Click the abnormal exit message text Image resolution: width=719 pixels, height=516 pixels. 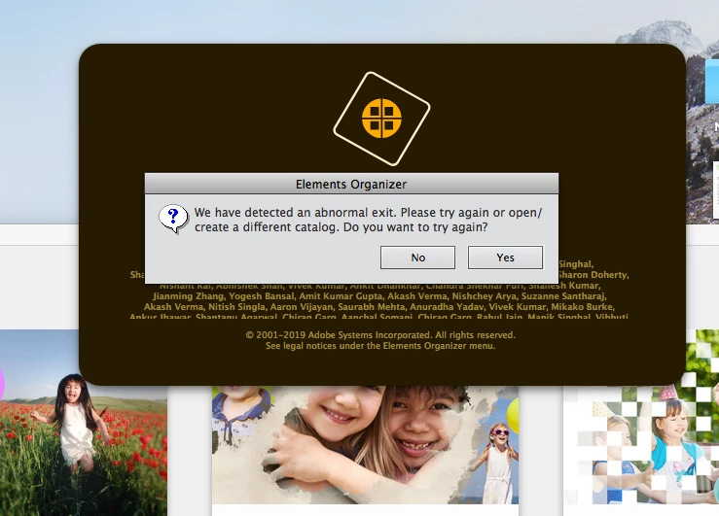click(x=368, y=220)
